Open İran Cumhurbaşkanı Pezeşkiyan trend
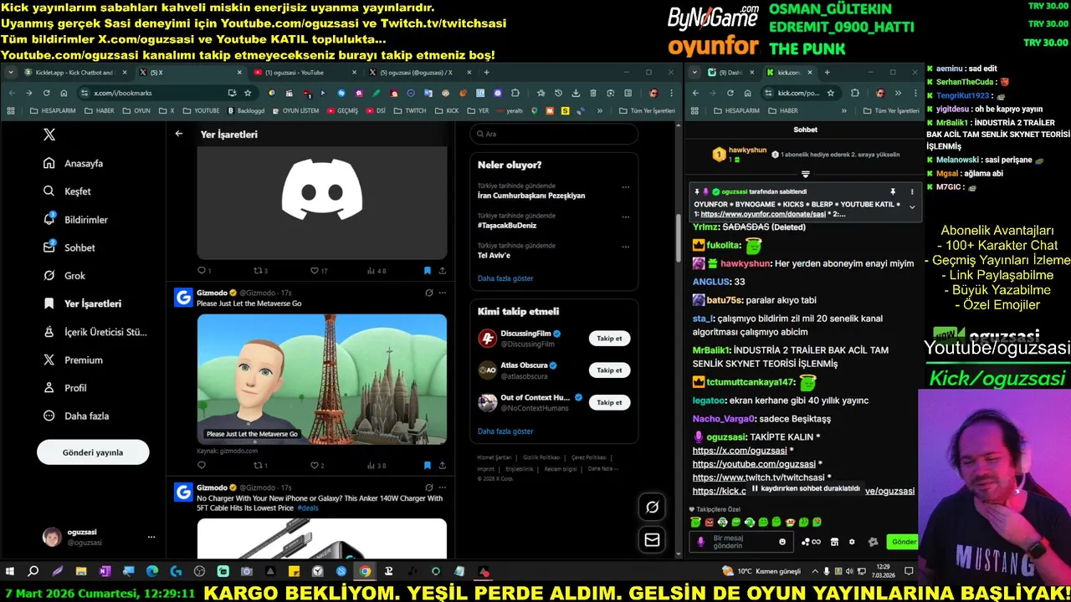The image size is (1071, 602). 531,196
